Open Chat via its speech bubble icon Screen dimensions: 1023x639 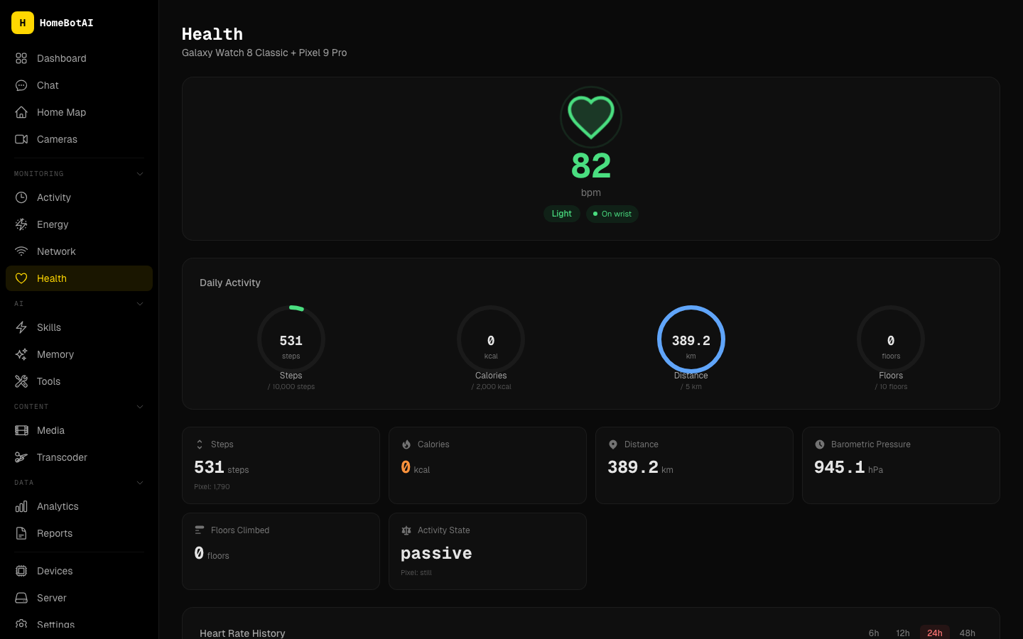pyautogui.click(x=21, y=85)
